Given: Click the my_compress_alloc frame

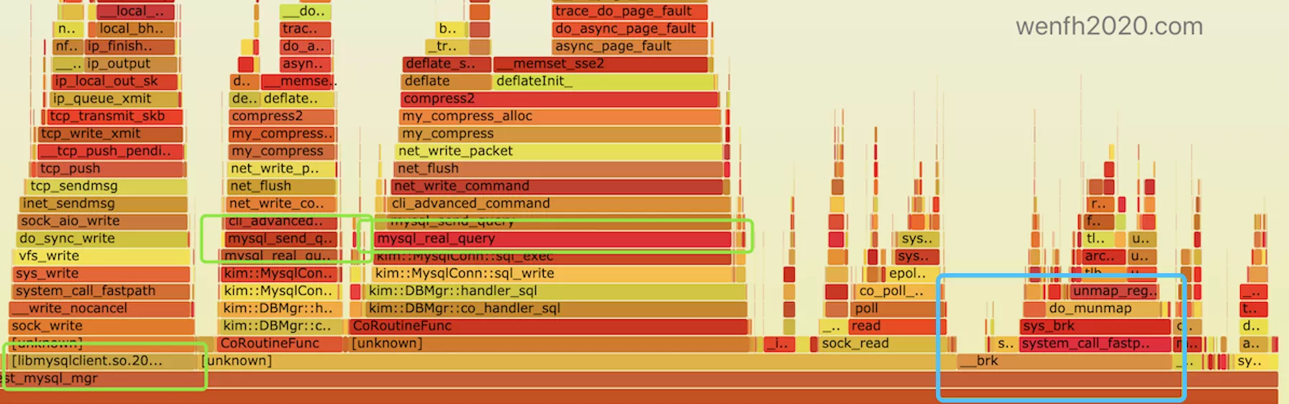Looking at the screenshot, I should point(560,116).
